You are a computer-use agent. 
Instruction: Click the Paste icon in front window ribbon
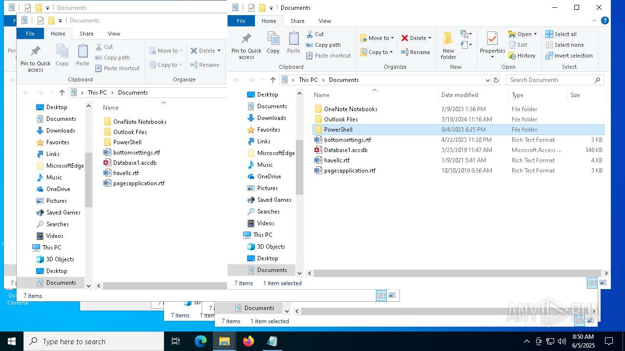coord(293,42)
